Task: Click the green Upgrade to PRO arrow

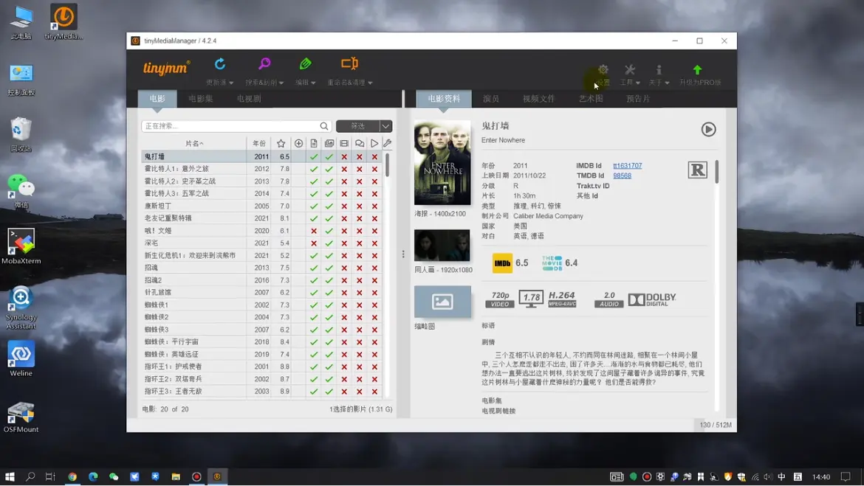Action: [x=697, y=70]
